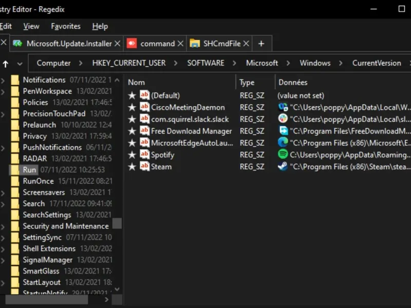Click the tree horizontal scrollbar thumb
The width and height of the screenshot is (411, 308).
coord(47,300)
